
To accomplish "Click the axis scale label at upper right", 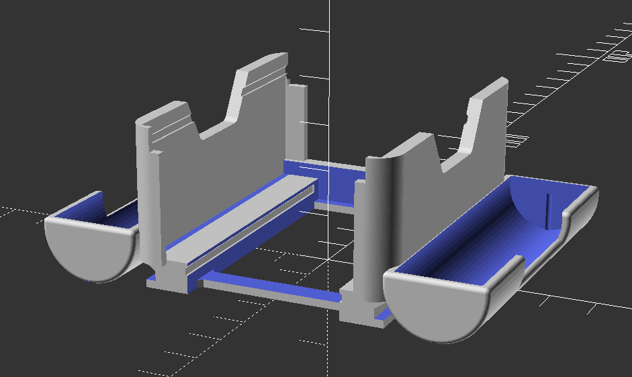I will 617,56.
